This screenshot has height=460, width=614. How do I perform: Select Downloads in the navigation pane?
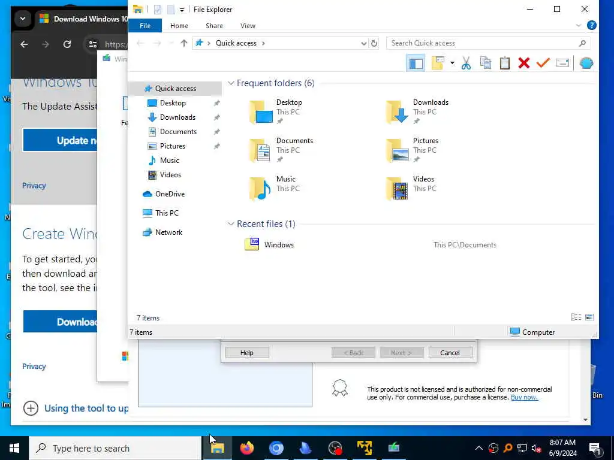pos(177,117)
